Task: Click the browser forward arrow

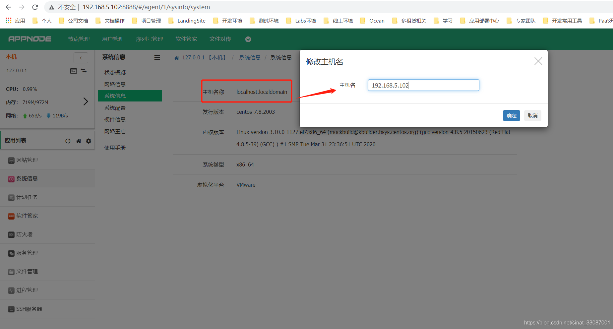Action: point(22,7)
